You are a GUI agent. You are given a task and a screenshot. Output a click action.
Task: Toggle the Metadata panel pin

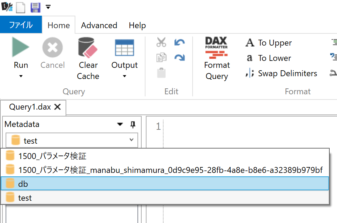[x=133, y=124]
